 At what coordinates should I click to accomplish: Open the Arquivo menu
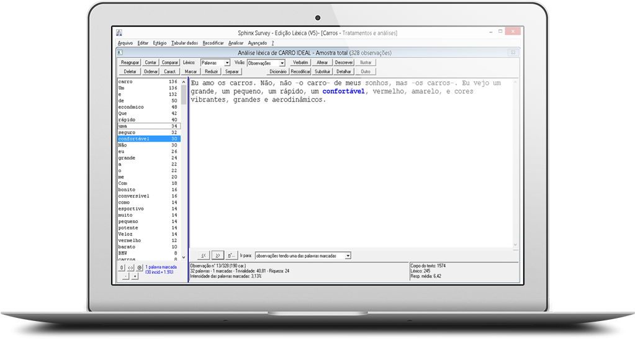[x=125, y=43]
